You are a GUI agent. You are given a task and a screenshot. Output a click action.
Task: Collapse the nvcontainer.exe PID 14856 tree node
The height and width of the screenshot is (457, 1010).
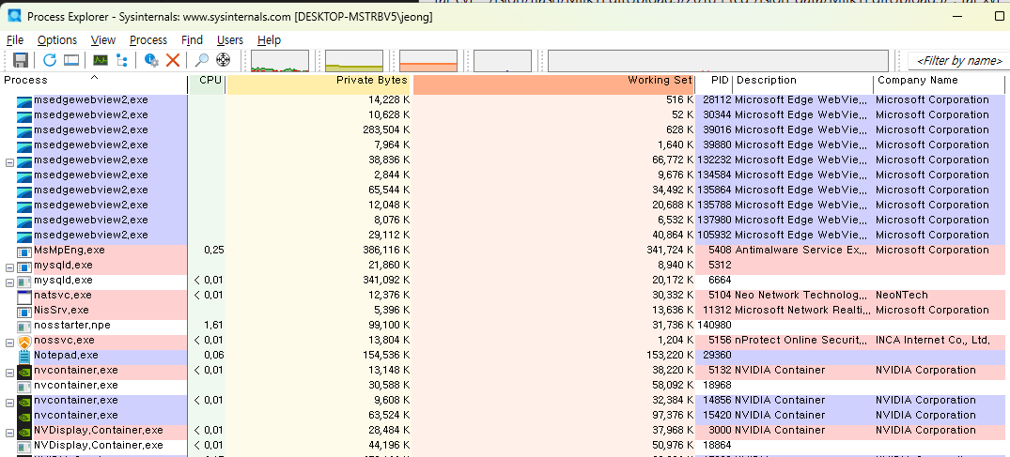(9, 403)
